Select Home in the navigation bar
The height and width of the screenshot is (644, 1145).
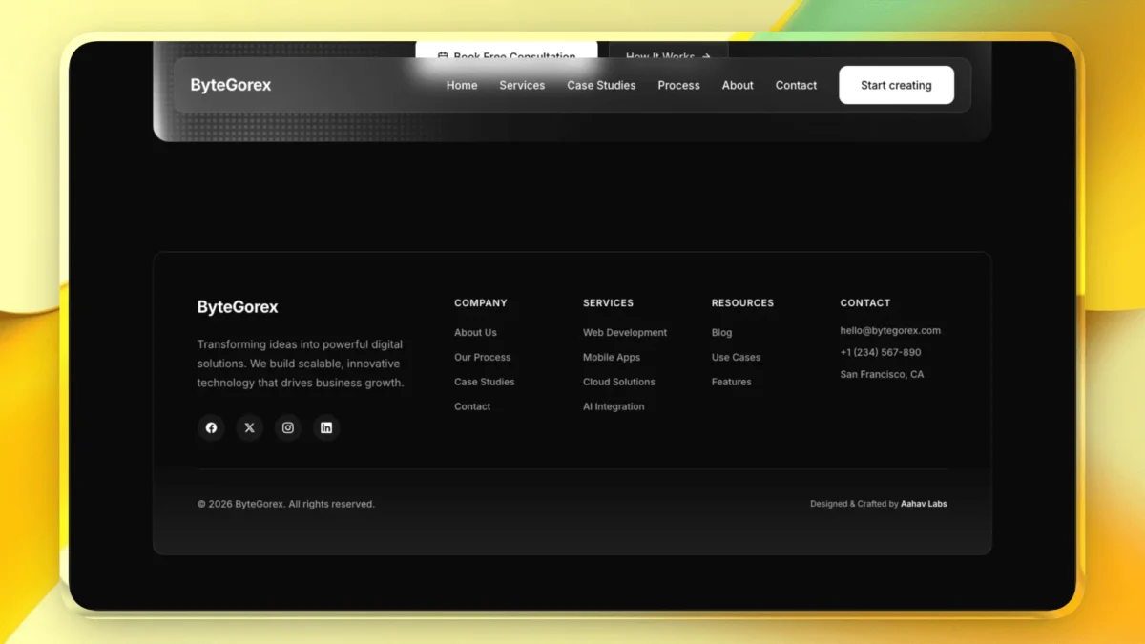tap(462, 85)
